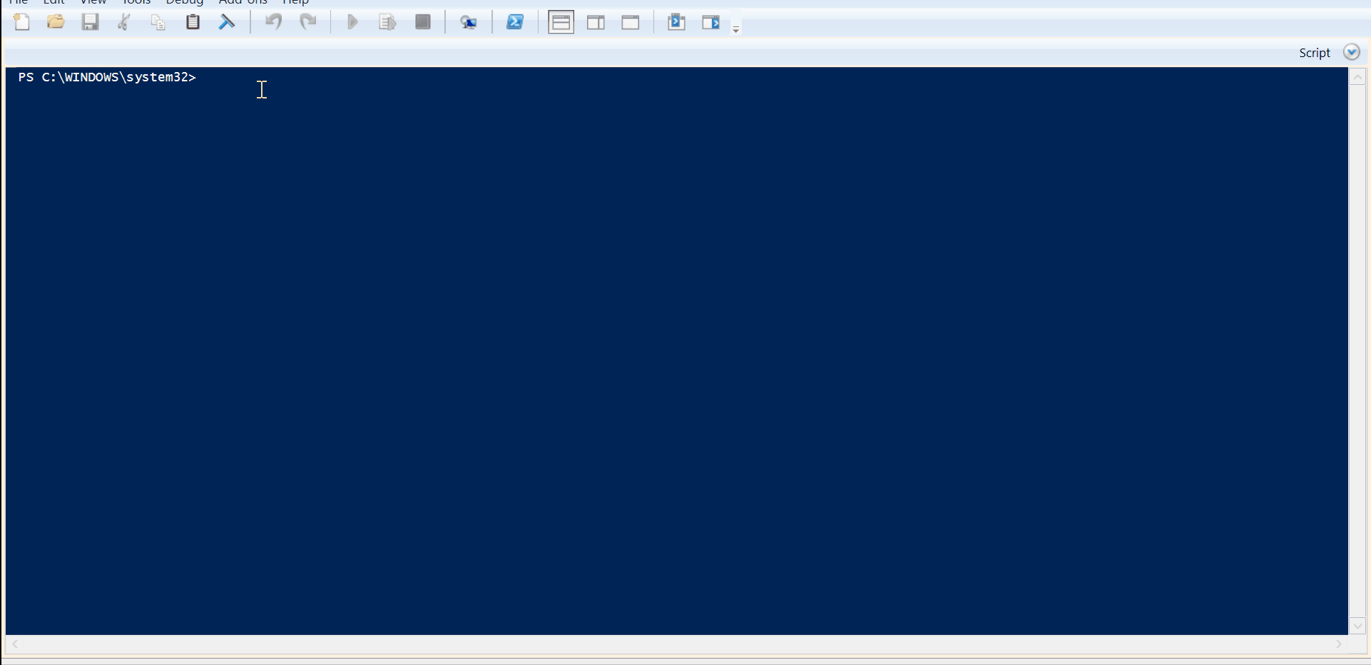
Task: Stop the running operation
Action: coord(423,22)
